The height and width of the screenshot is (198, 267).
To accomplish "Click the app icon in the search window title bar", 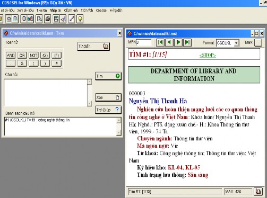I will (x=6, y=33).
